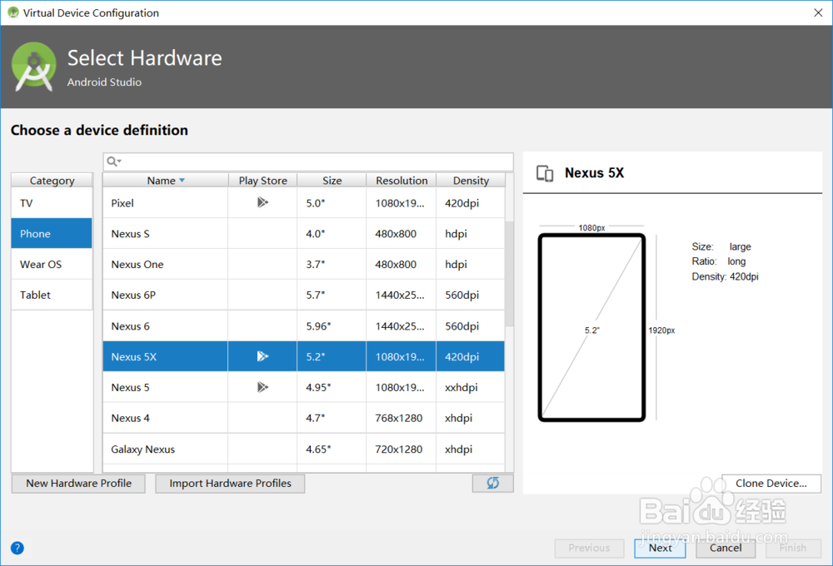Image resolution: width=833 pixels, height=566 pixels.
Task: Click the search magnifier icon
Action: click(113, 161)
